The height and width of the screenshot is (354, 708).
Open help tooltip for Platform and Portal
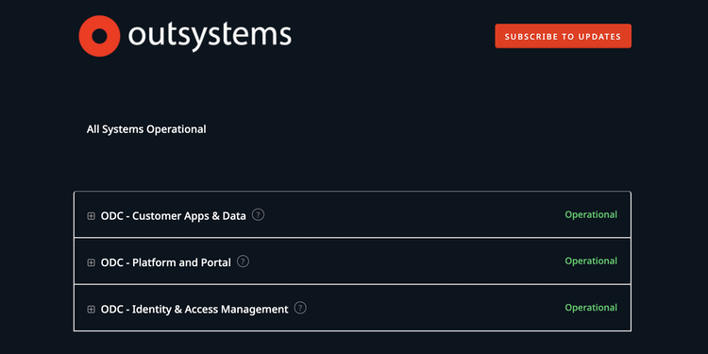(x=243, y=261)
